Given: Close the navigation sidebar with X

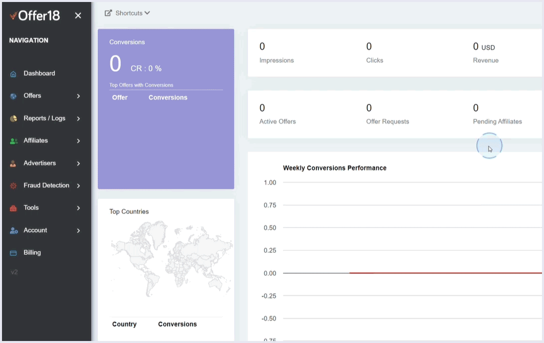Looking at the screenshot, I should tap(78, 15).
